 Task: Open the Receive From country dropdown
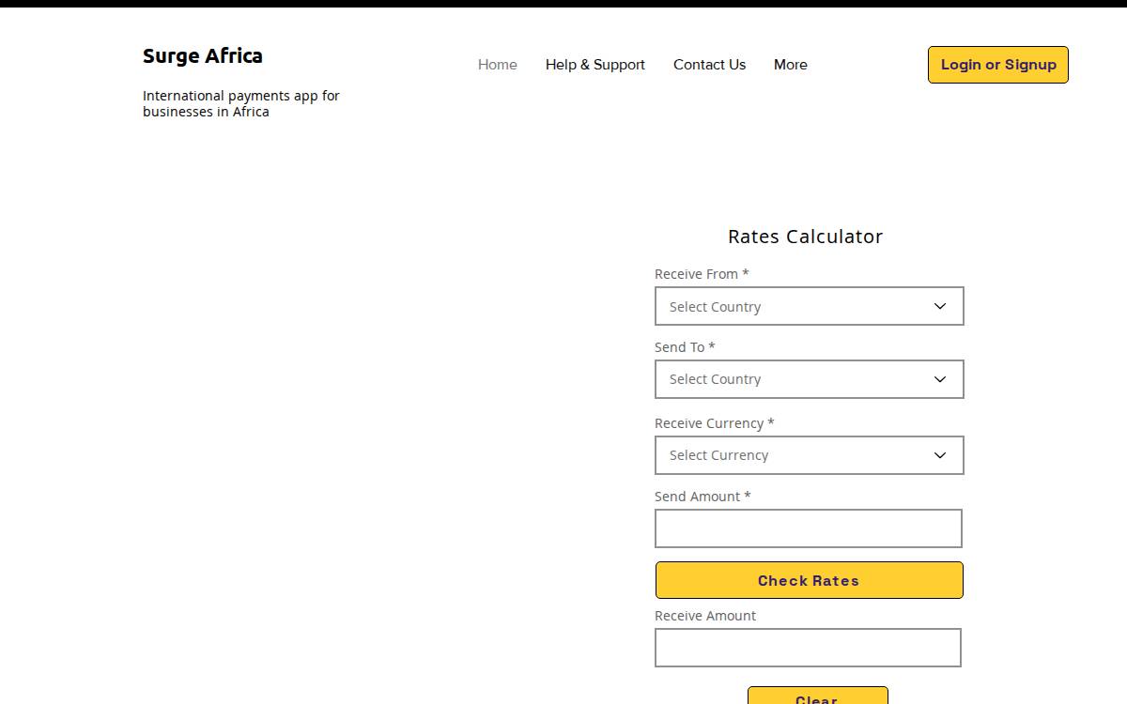810,306
